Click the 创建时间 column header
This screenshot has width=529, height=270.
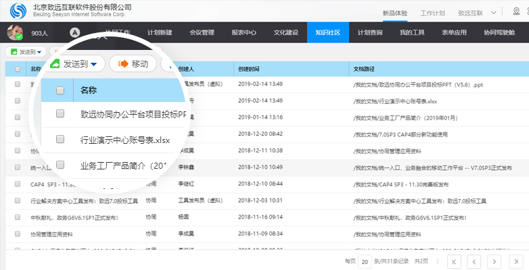tap(248, 68)
